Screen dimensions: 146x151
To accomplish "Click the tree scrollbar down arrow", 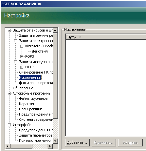I will tap(55, 141).
